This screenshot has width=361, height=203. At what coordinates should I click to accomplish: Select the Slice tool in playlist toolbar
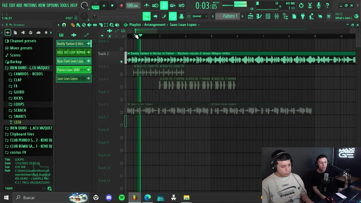point(101,25)
